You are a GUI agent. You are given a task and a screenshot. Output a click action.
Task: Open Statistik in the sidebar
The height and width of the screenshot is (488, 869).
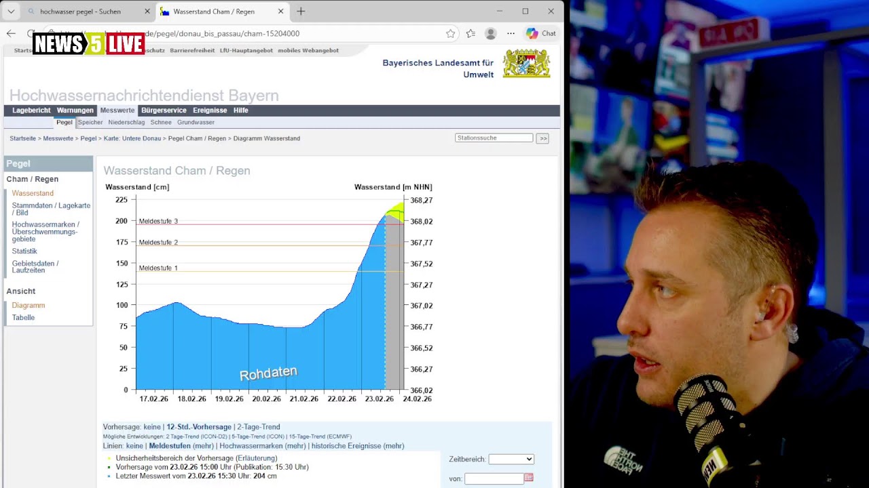(24, 251)
